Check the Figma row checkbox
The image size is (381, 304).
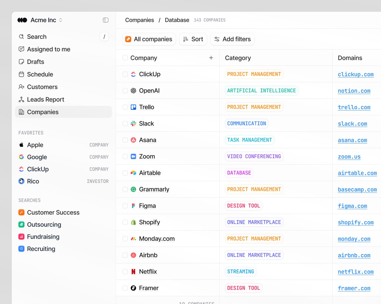[125, 206]
